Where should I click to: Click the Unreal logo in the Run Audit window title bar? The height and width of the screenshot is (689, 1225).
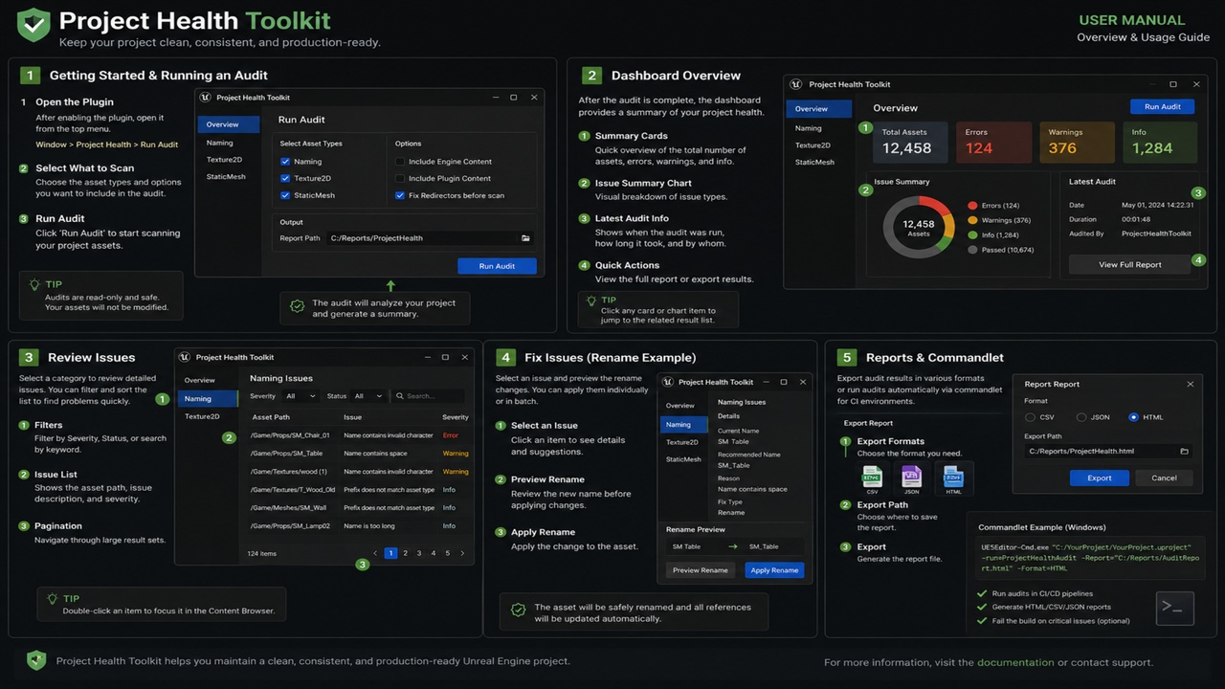click(x=207, y=98)
